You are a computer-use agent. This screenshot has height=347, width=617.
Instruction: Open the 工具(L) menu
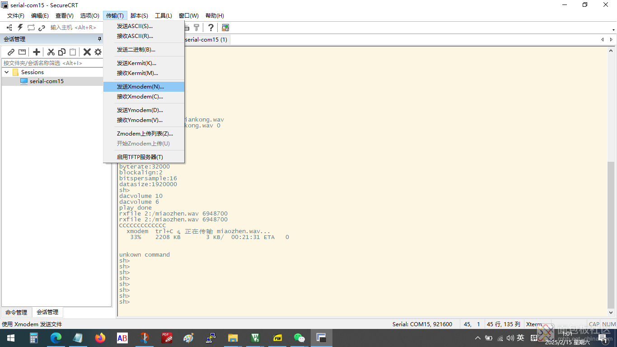tap(164, 16)
